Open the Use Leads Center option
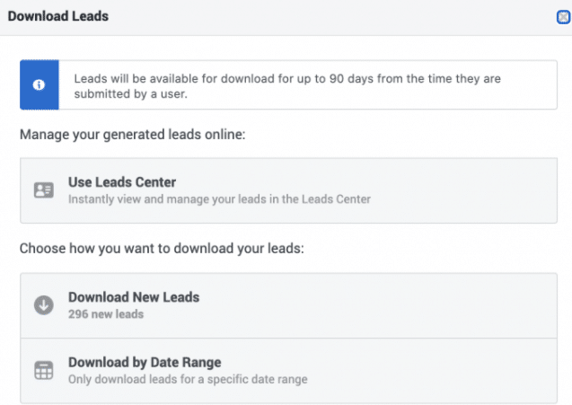 click(x=288, y=190)
